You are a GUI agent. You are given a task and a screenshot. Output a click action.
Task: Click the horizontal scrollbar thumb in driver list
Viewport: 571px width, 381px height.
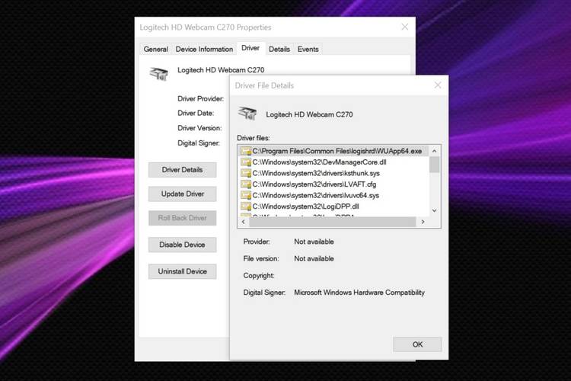(x=333, y=222)
